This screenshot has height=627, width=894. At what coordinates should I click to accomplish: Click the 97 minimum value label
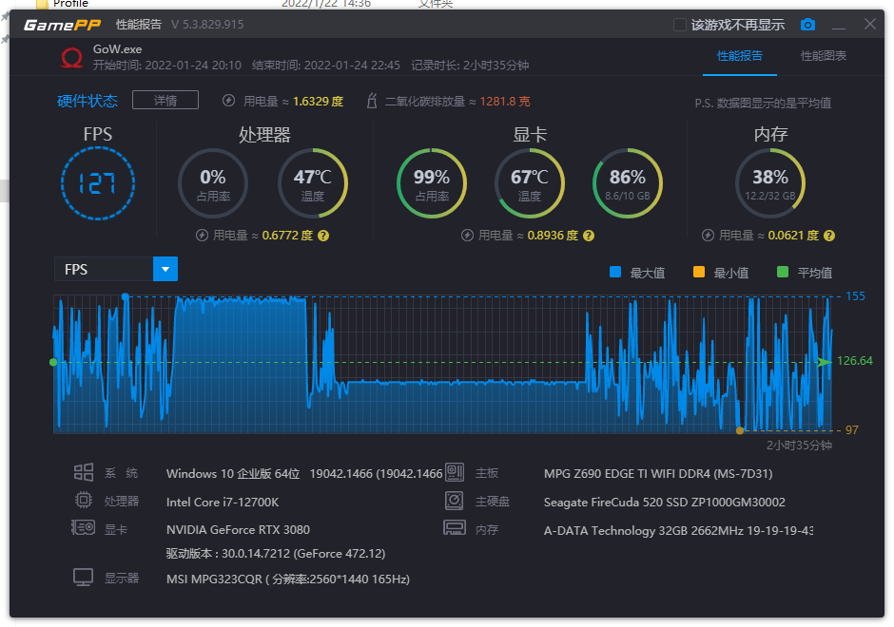click(x=852, y=430)
